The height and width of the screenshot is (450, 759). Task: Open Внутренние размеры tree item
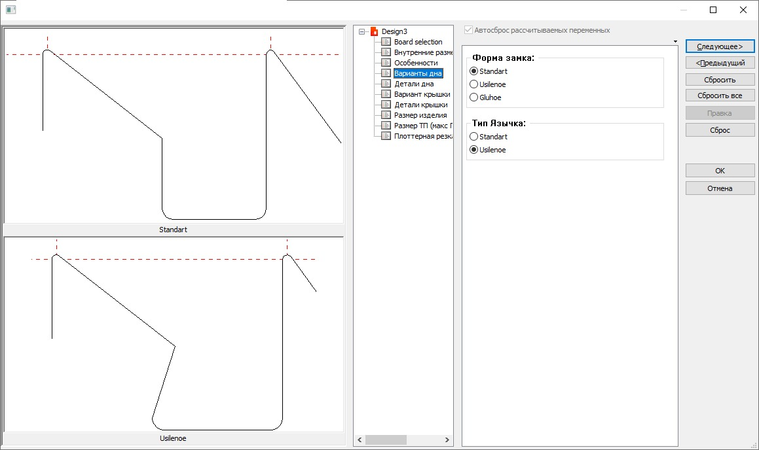[423, 52]
